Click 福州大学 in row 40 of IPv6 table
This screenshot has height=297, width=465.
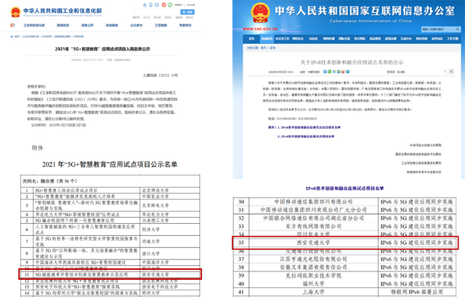click(314, 284)
